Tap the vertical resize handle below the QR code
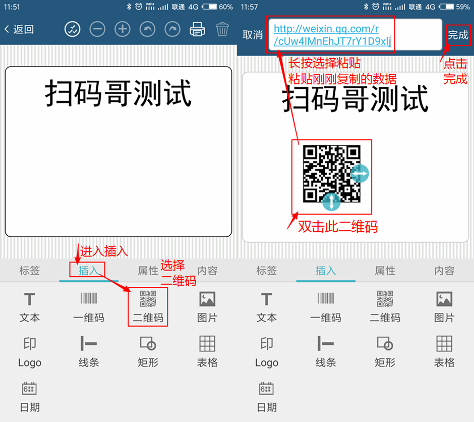474x422 pixels. click(x=331, y=202)
